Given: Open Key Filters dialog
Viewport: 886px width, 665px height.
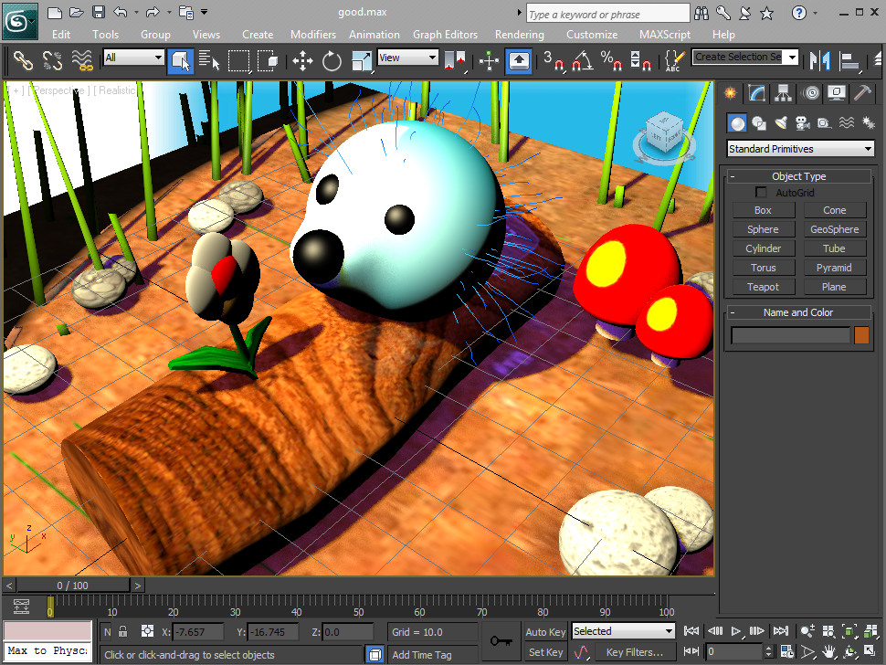Looking at the screenshot, I should click(x=635, y=652).
